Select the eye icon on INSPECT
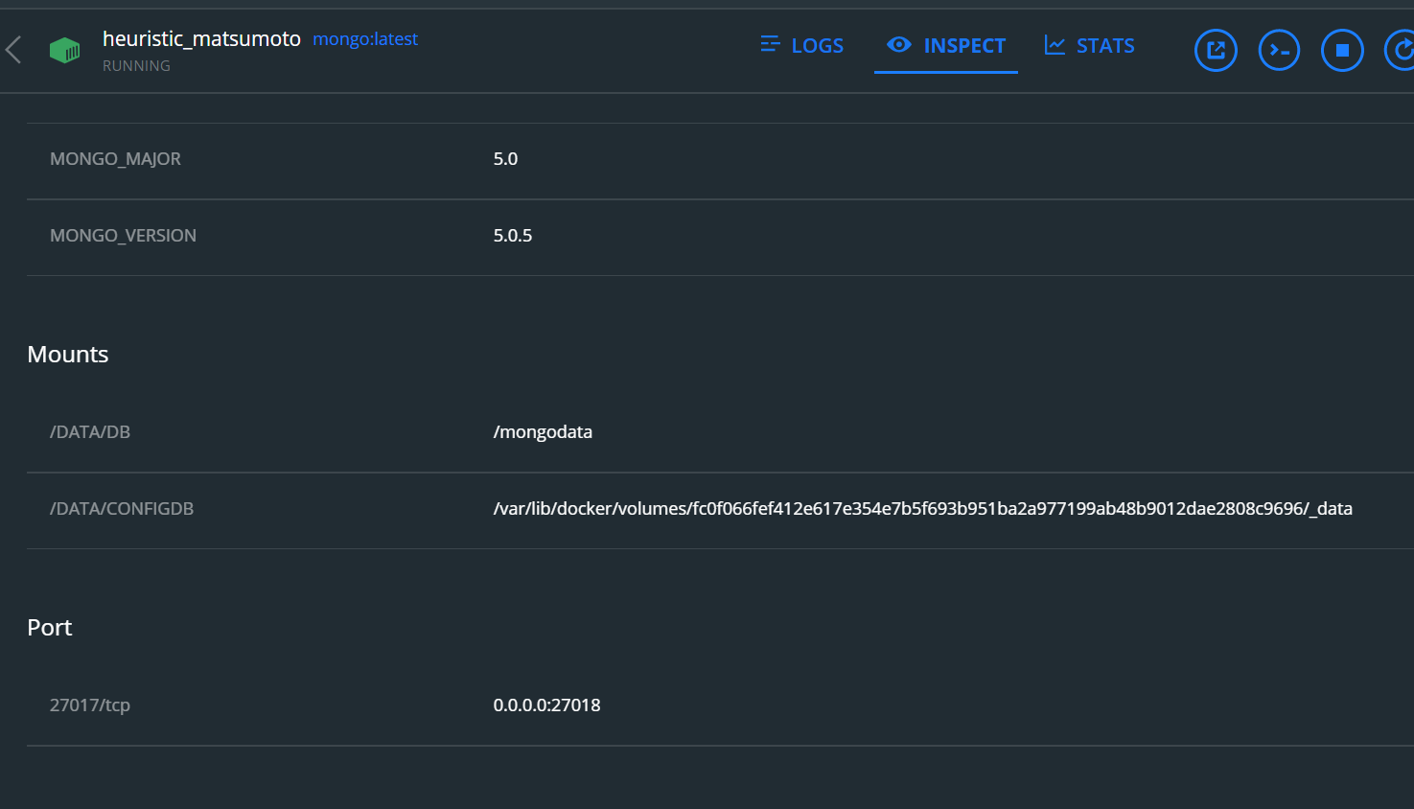The height and width of the screenshot is (809, 1414). tap(898, 45)
